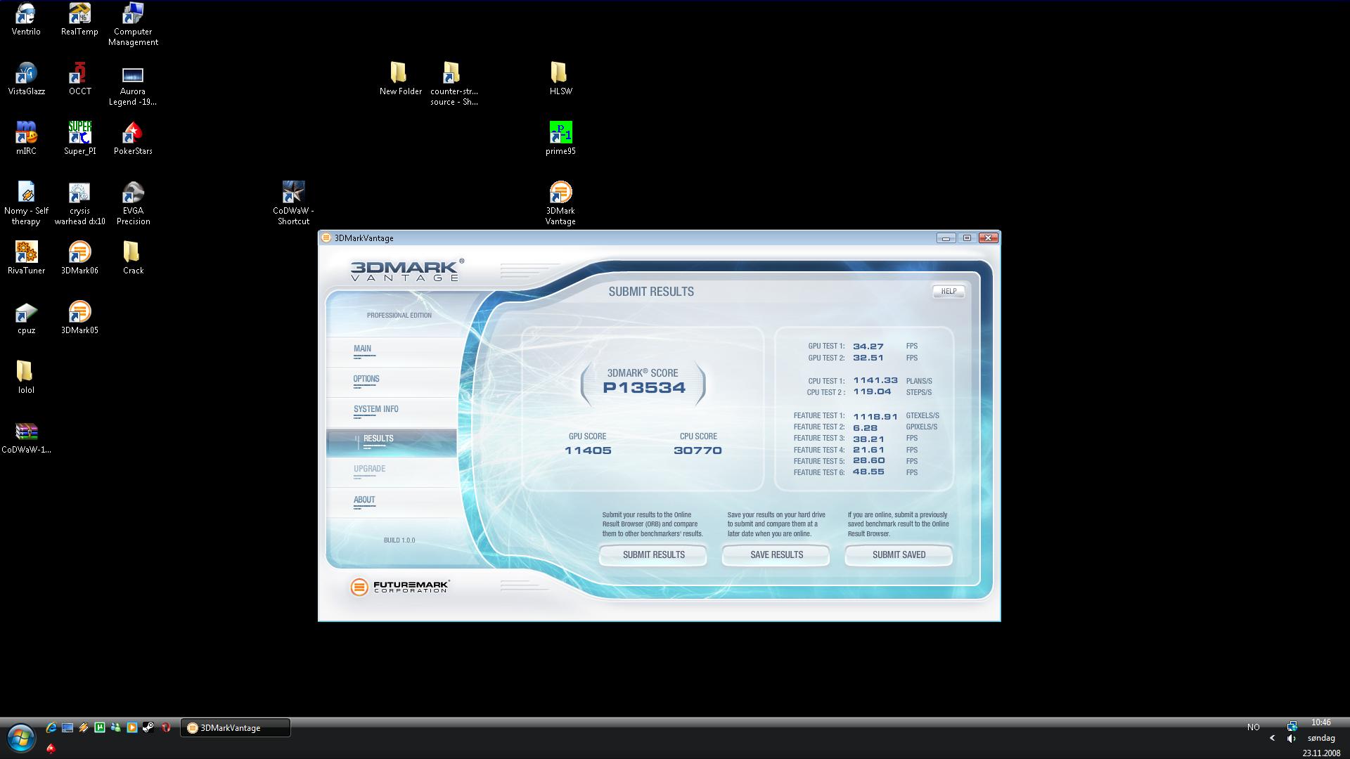The width and height of the screenshot is (1350, 759).
Task: Click the GPU TEST 1 value 34.27
Action: click(x=868, y=346)
